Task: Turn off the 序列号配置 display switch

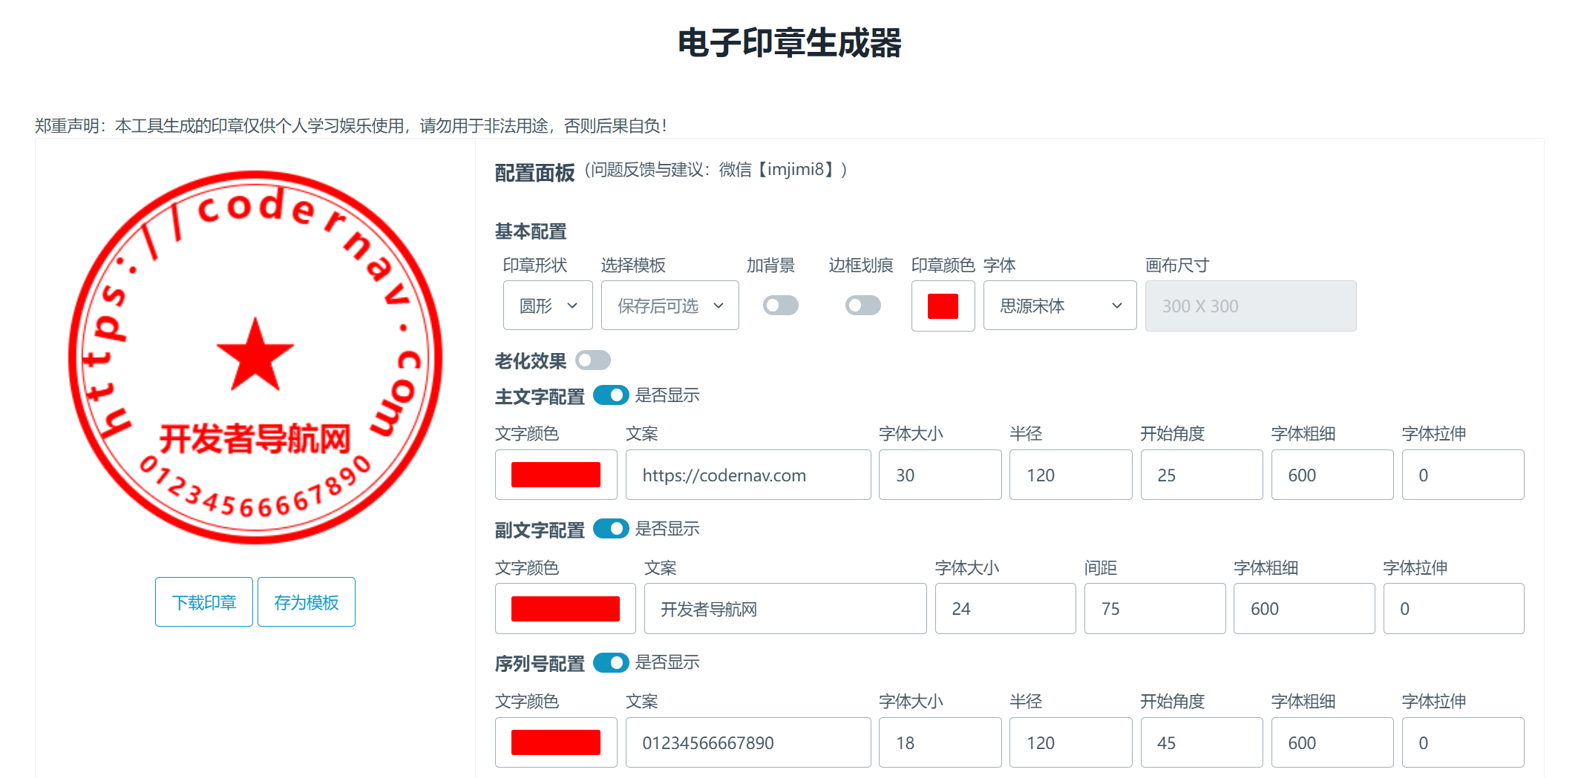Action: [x=611, y=662]
